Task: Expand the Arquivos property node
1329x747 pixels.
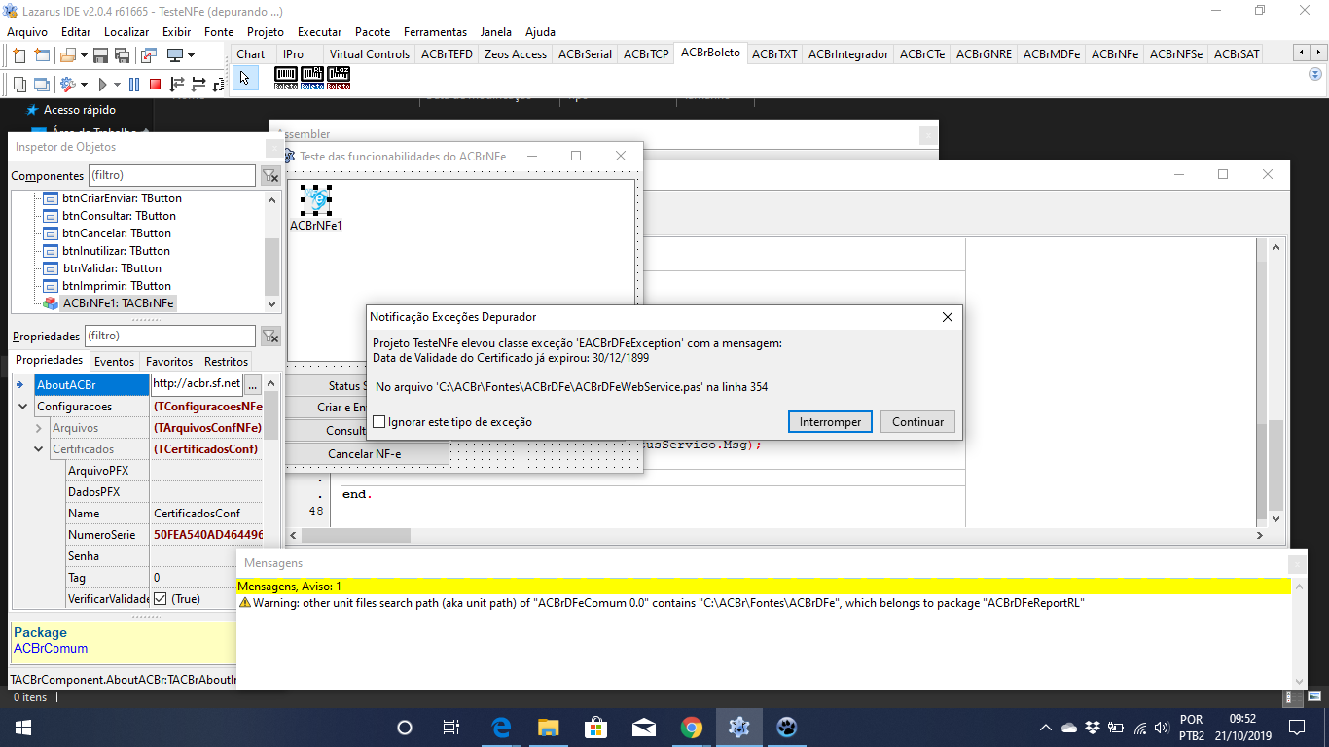Action: coord(39,428)
